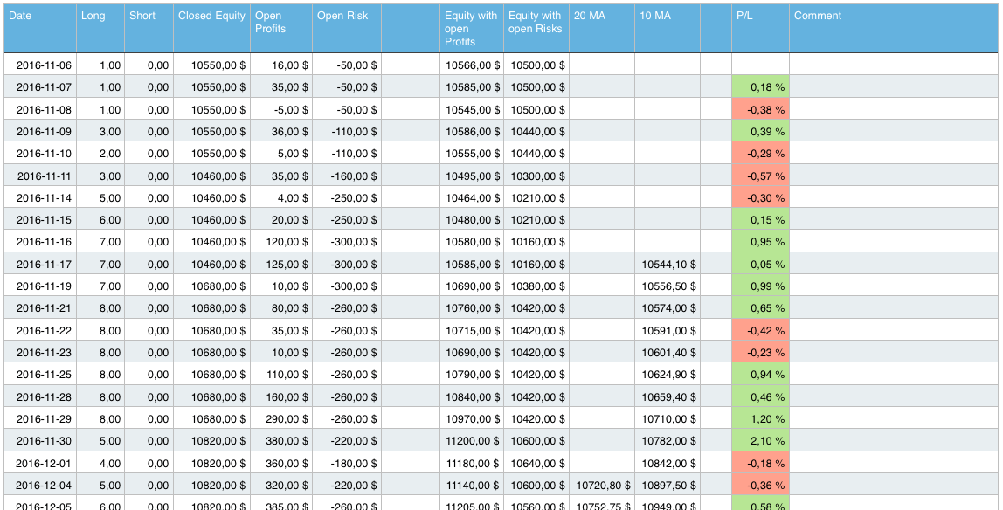Click the 20 MA value 10720,80 $

pos(603,485)
